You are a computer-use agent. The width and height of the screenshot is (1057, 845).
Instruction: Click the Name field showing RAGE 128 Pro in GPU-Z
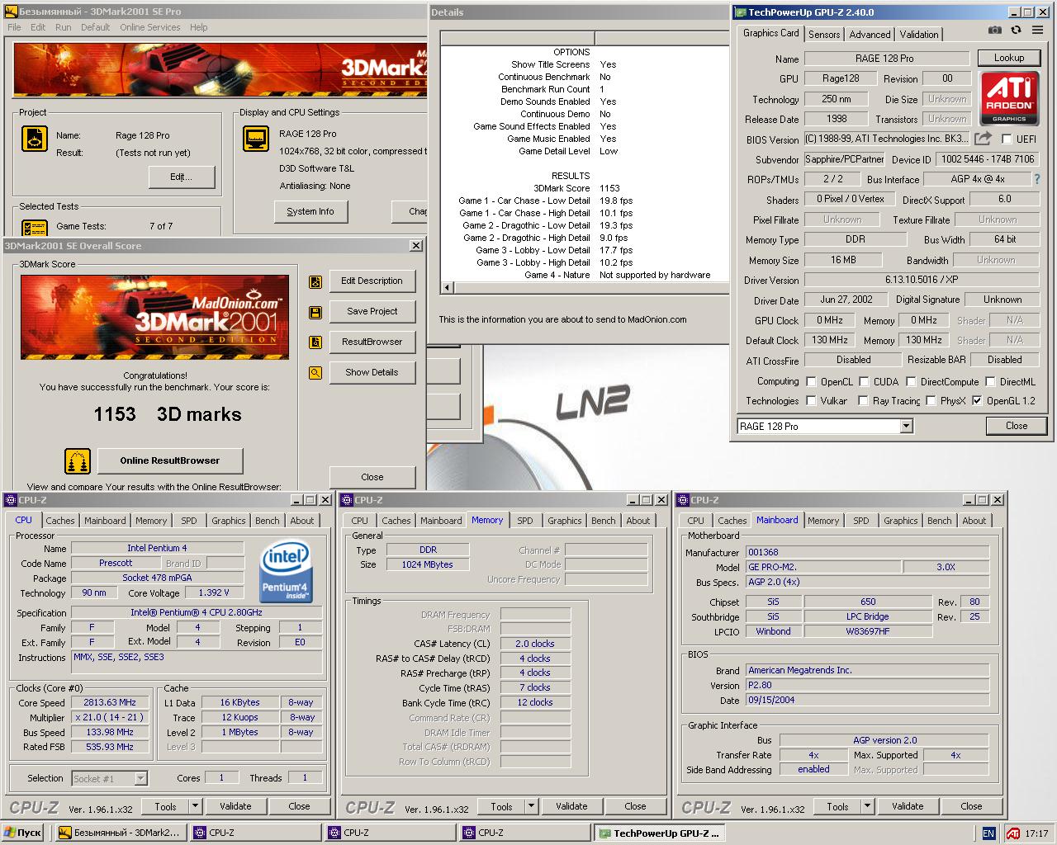[x=886, y=59]
